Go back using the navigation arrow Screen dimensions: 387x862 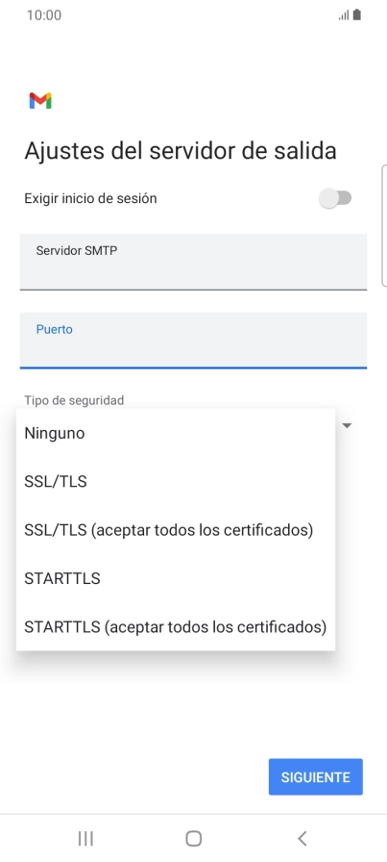pos(302,838)
